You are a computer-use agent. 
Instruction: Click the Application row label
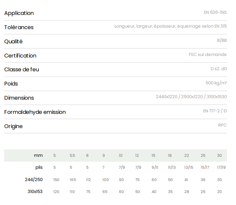coord(19,13)
